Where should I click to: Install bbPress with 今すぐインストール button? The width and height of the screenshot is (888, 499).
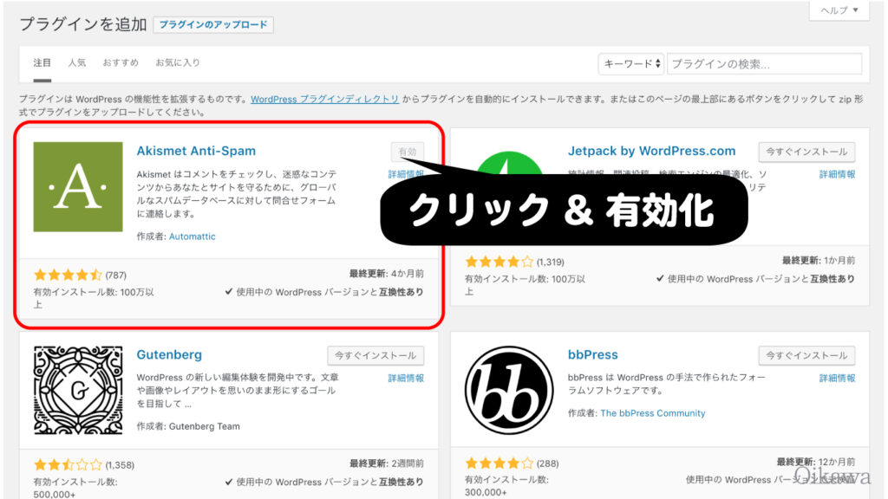806,355
